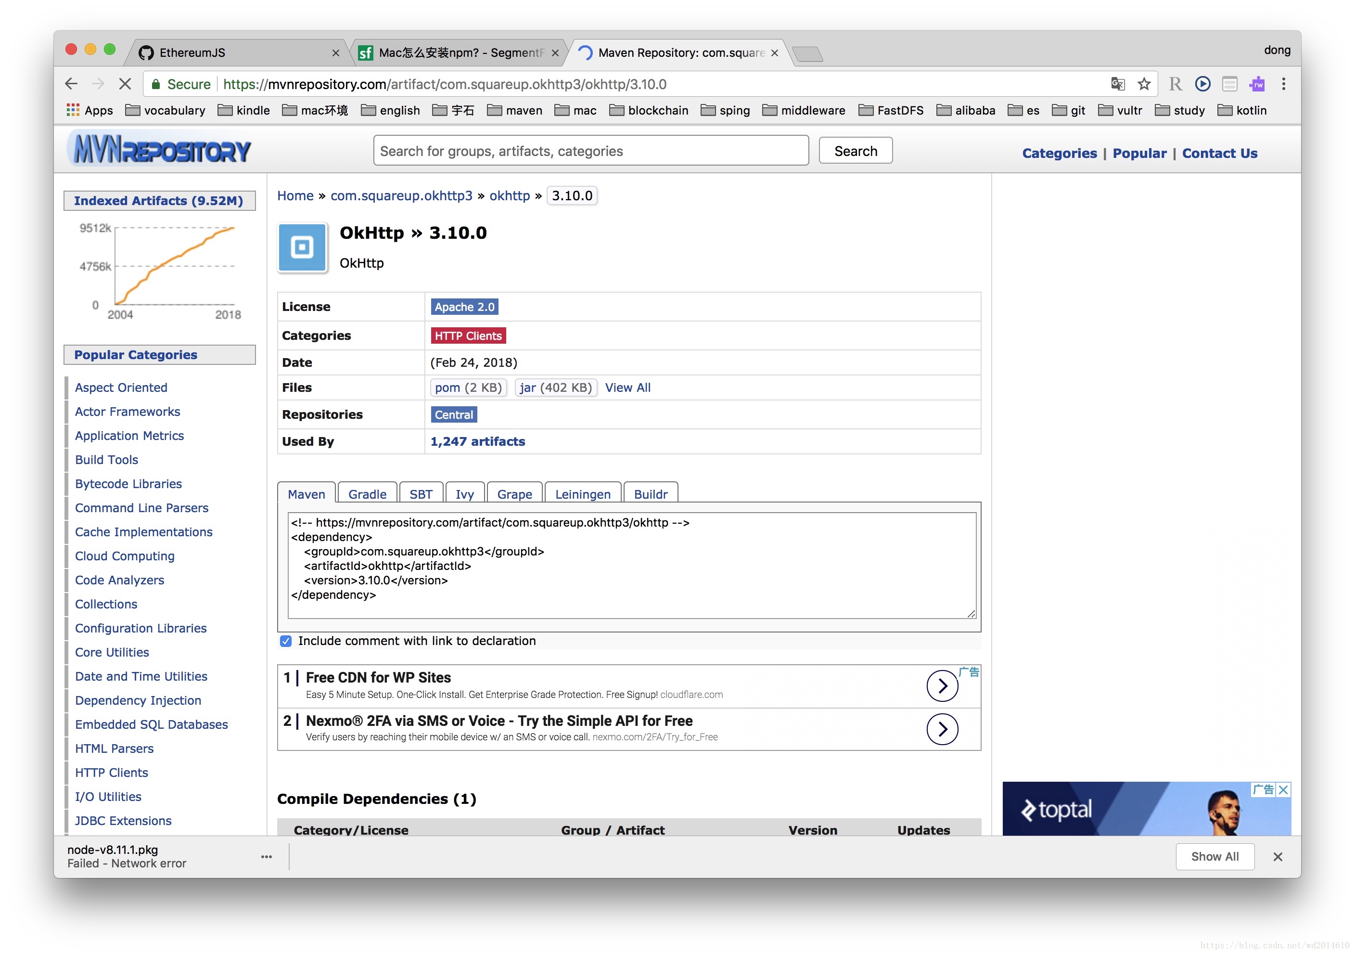
Task: Open the vocabulary bookmarks folder
Action: [165, 110]
